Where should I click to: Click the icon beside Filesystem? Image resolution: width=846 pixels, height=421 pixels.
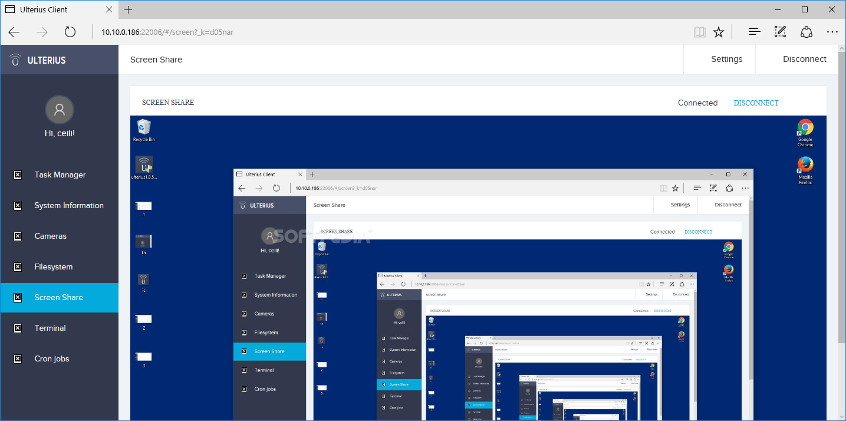click(x=18, y=267)
